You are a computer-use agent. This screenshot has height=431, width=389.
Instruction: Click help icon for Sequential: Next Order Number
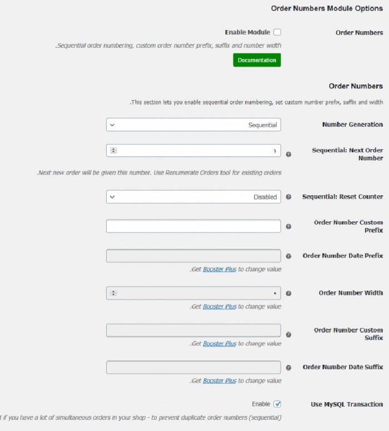click(288, 154)
